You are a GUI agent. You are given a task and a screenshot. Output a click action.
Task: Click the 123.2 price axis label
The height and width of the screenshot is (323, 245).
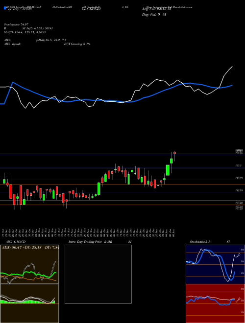tap(239, 165)
